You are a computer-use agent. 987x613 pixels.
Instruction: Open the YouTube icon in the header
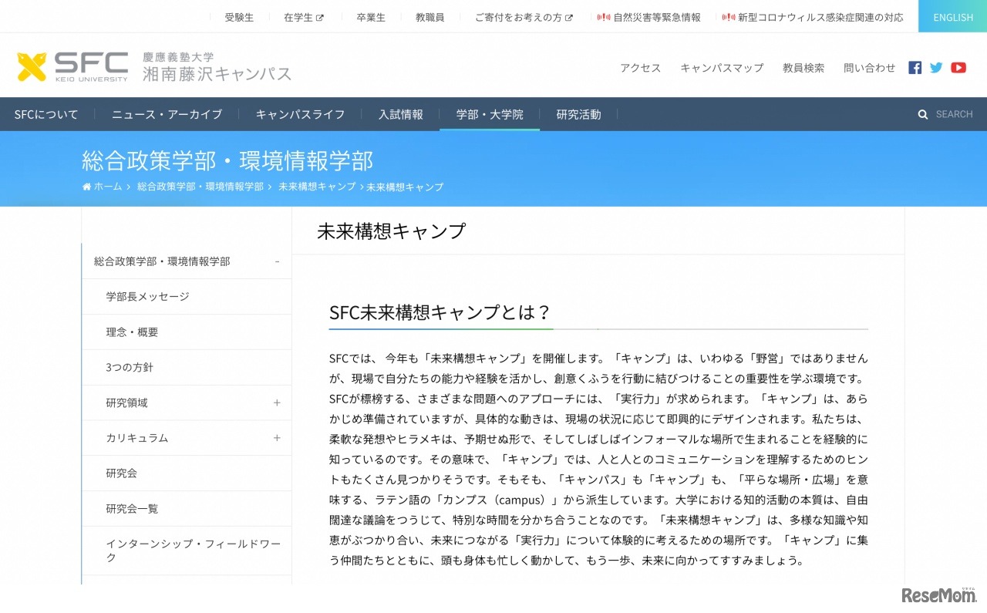point(958,68)
